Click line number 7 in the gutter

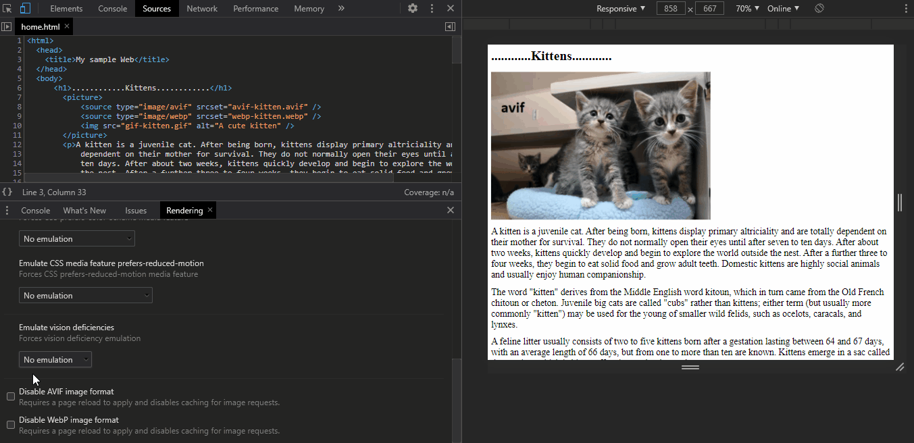coord(20,97)
